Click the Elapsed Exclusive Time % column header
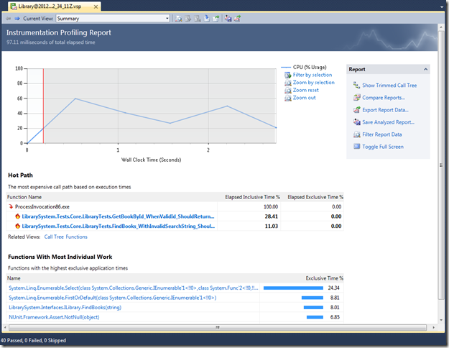Screen dimensions: 449x348 click(x=315, y=197)
